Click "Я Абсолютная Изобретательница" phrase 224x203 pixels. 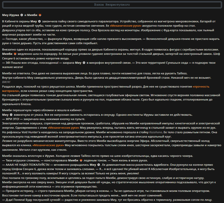tap(172, 169)
